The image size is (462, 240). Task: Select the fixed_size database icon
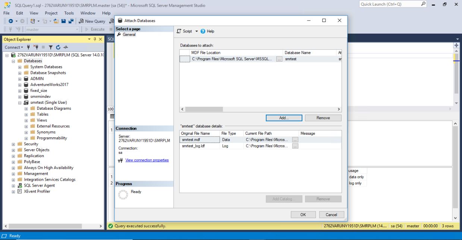click(x=26, y=91)
